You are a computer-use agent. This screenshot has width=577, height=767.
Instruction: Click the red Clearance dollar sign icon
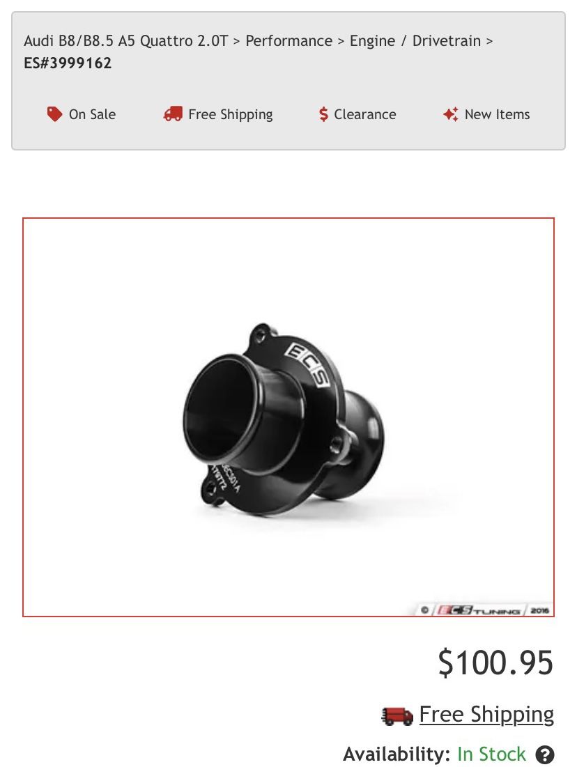tap(323, 114)
